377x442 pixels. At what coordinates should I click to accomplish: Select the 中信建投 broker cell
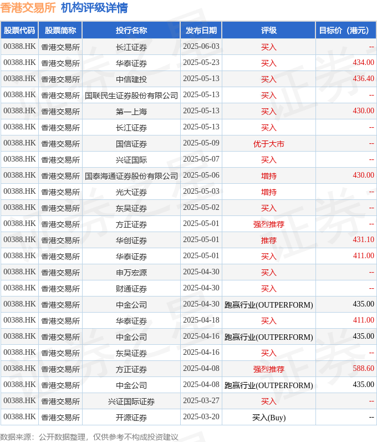[x=131, y=79]
